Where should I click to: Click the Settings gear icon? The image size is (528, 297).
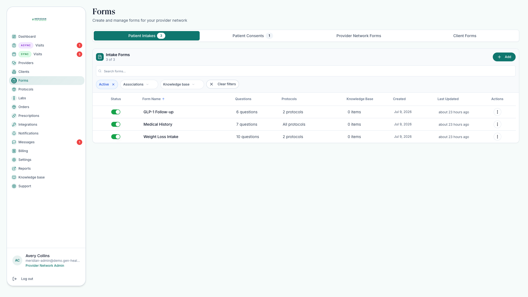[14, 160]
